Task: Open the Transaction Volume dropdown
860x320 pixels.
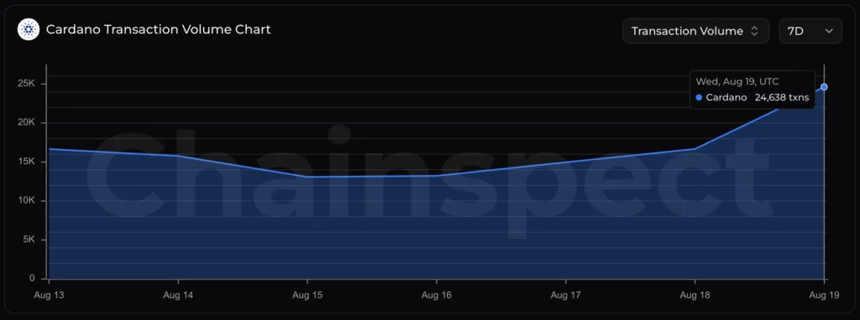Action: [x=696, y=31]
